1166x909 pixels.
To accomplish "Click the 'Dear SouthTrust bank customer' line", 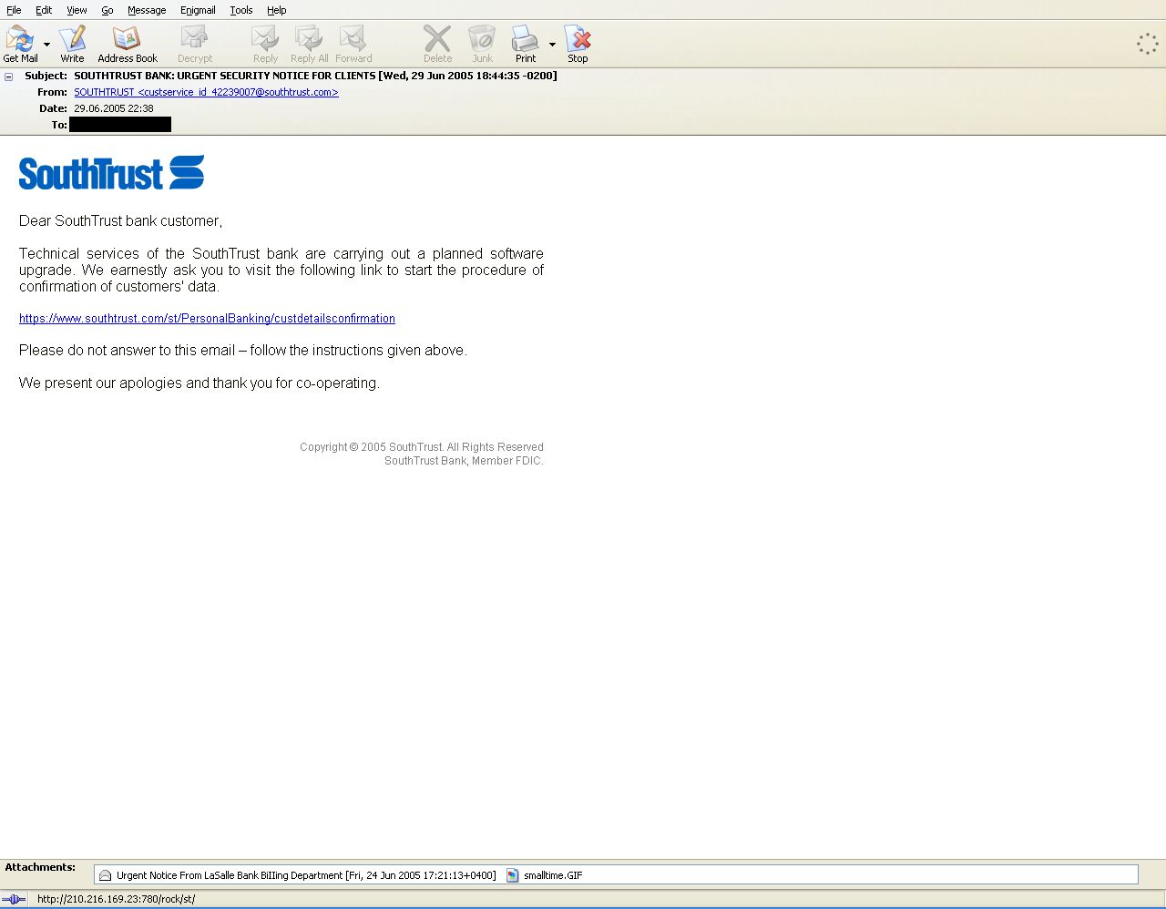I will tap(120, 220).
